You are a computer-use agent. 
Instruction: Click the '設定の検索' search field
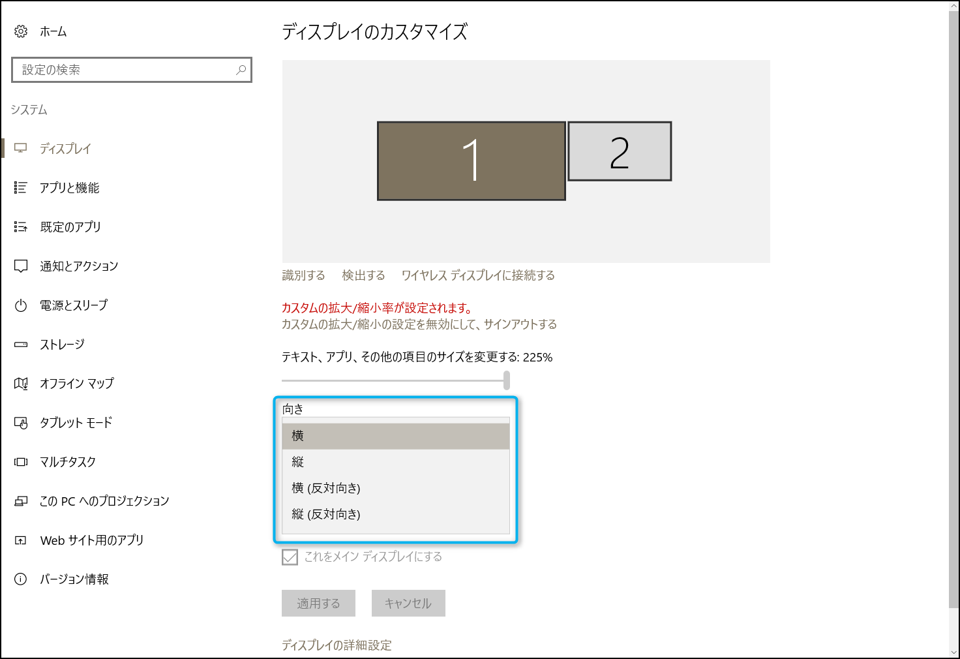coord(124,70)
